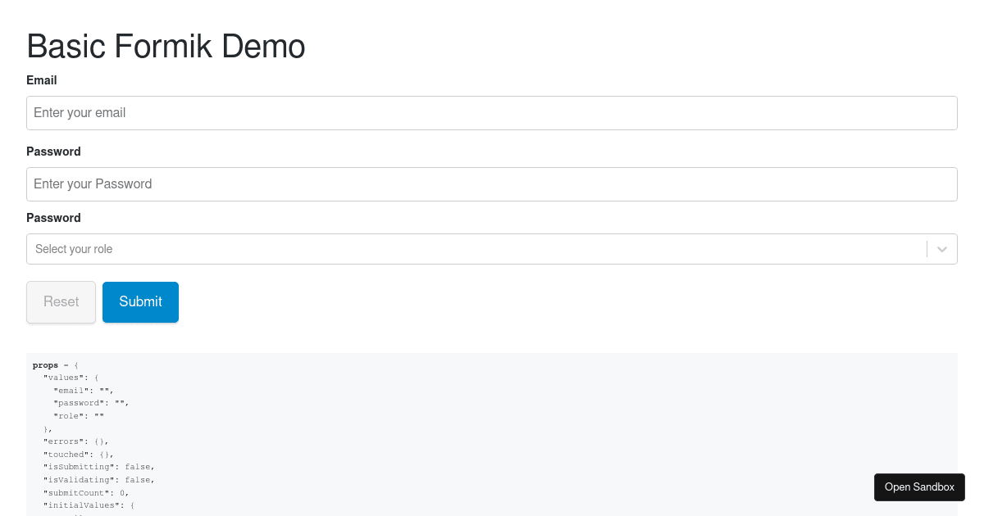The image size is (984, 516).
Task: Click the chevron arrow in role select
Action: 942,249
